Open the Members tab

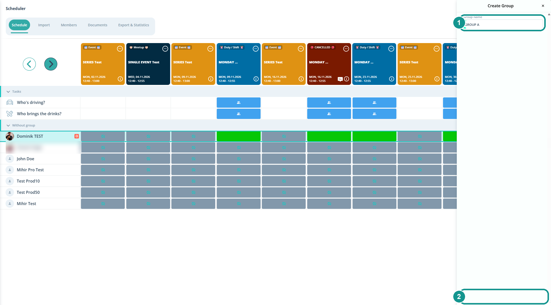coord(69,25)
